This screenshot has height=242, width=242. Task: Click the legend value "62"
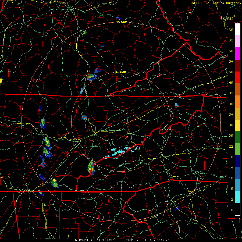pyautogui.click(x=231, y=40)
